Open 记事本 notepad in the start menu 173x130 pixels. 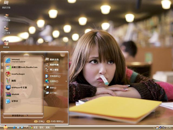12,101
